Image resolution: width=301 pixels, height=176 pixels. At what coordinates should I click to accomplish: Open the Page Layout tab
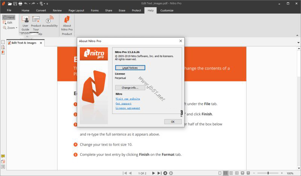pyautogui.click(x=76, y=11)
